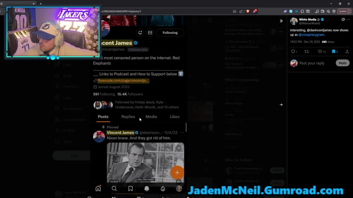The height and width of the screenshot is (198, 353).
Task: Click the Brave Shields lion icon
Action: coord(248,11)
